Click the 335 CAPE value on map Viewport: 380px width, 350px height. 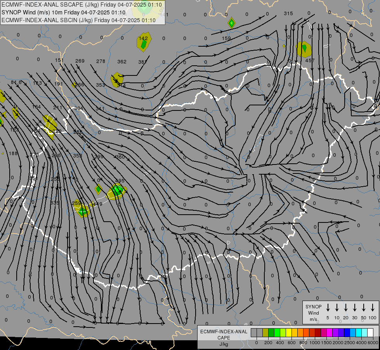pos(55,203)
